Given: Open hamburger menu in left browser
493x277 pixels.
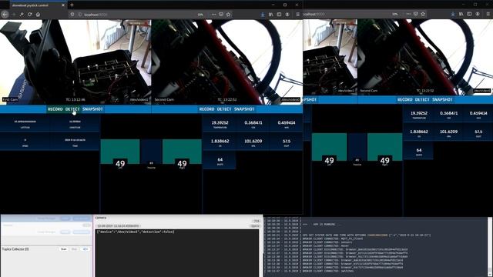Looking at the screenshot, I should [x=297, y=15].
